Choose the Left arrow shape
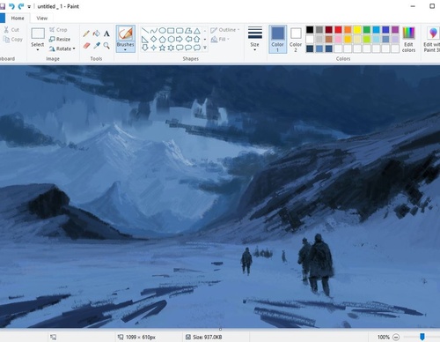The height and width of the screenshot is (342, 440). pos(188,39)
